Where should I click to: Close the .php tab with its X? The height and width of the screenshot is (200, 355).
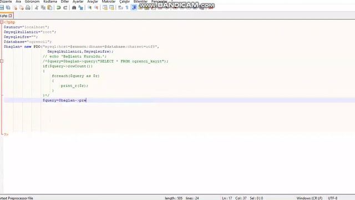click(10, 16)
